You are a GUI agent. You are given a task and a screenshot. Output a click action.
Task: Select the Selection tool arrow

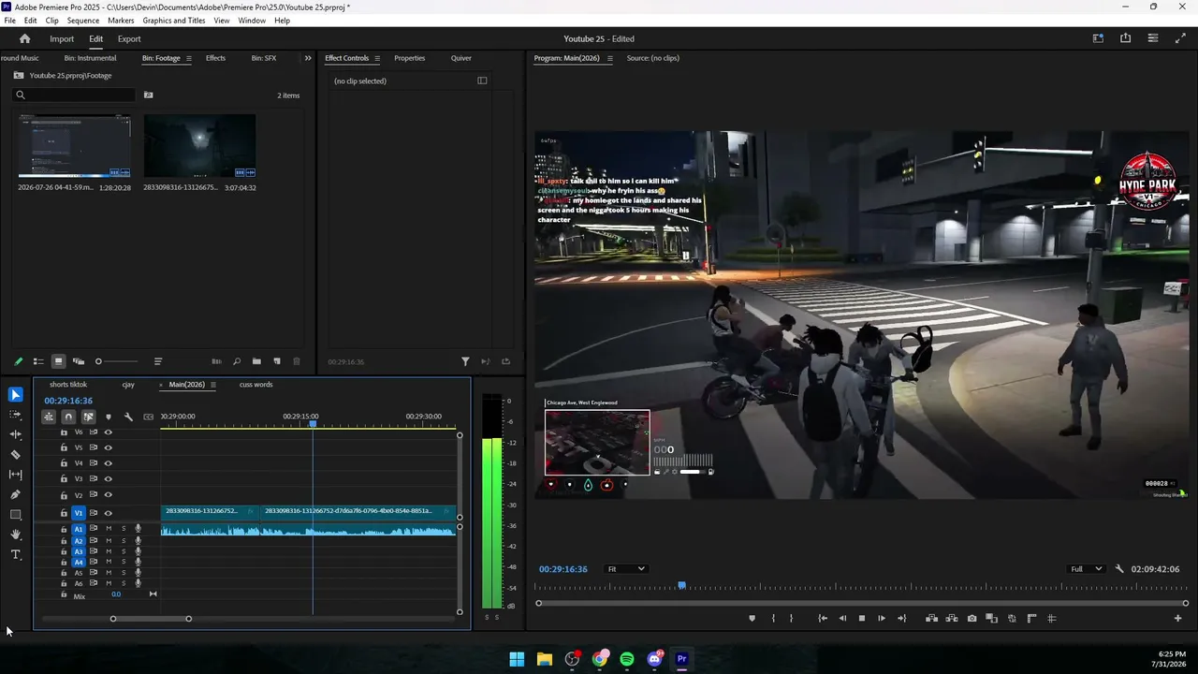[x=15, y=395]
